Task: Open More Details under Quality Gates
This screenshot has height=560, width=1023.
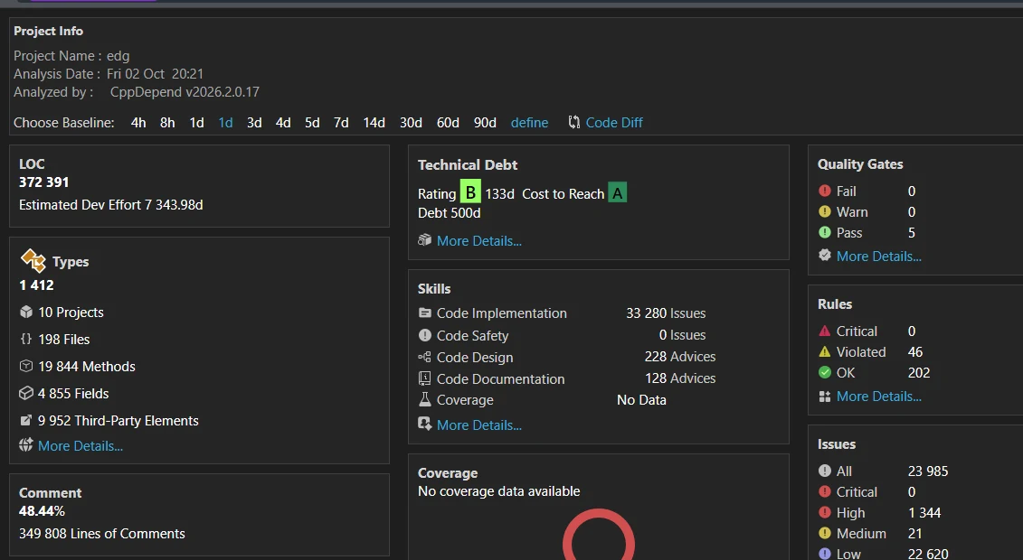Action: (x=879, y=256)
